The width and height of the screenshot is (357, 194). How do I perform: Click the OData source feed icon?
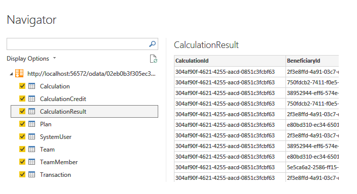pos(19,73)
